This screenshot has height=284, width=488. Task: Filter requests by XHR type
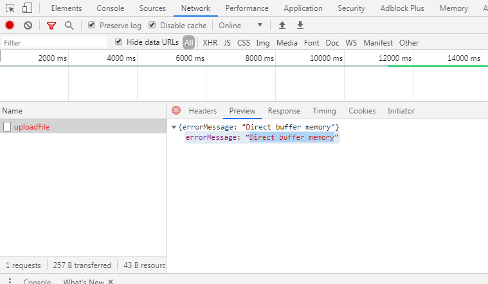coord(210,43)
